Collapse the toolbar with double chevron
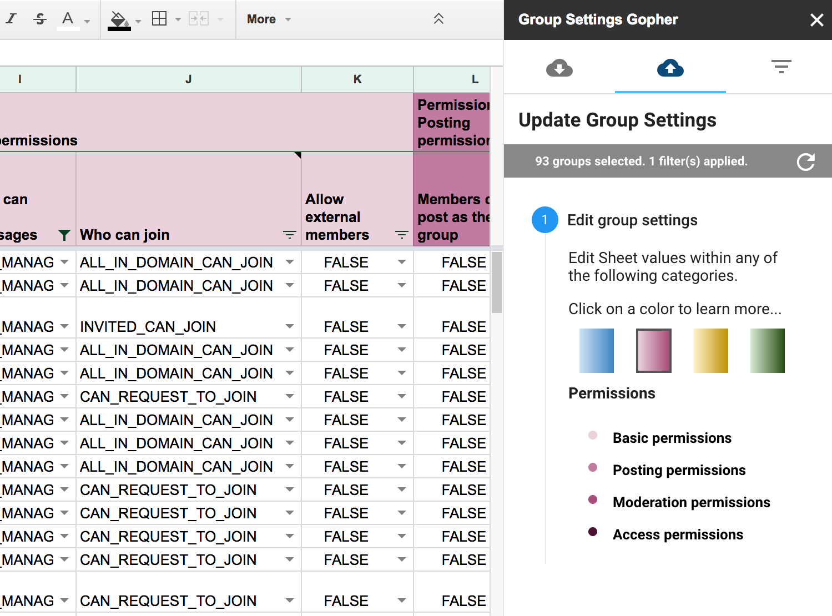The image size is (832, 616). [438, 19]
